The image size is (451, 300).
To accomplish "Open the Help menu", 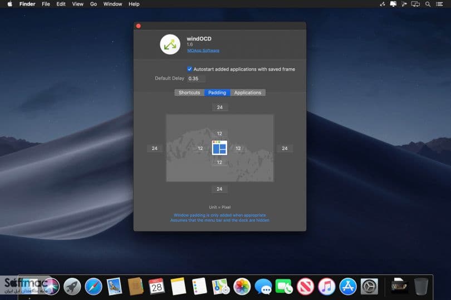I will coord(134,4).
